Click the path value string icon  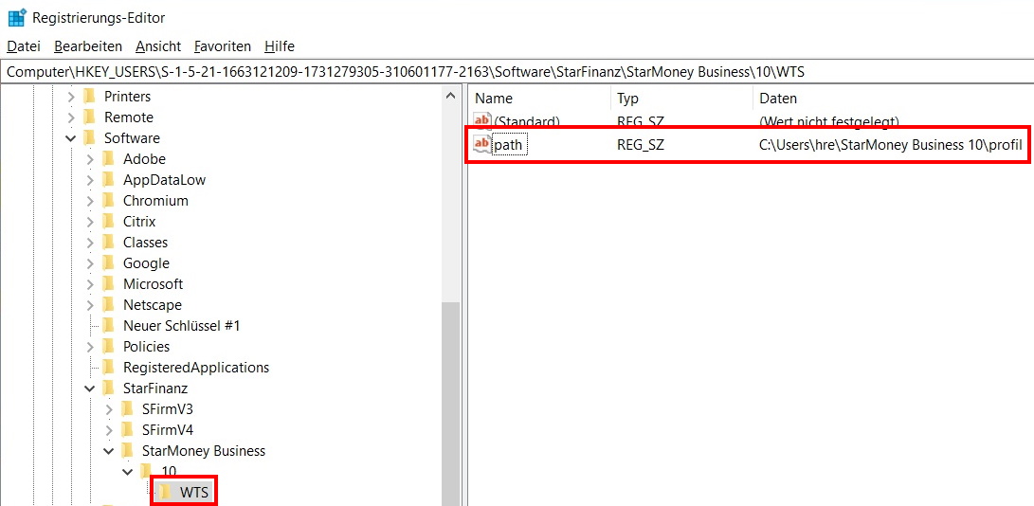point(482,144)
